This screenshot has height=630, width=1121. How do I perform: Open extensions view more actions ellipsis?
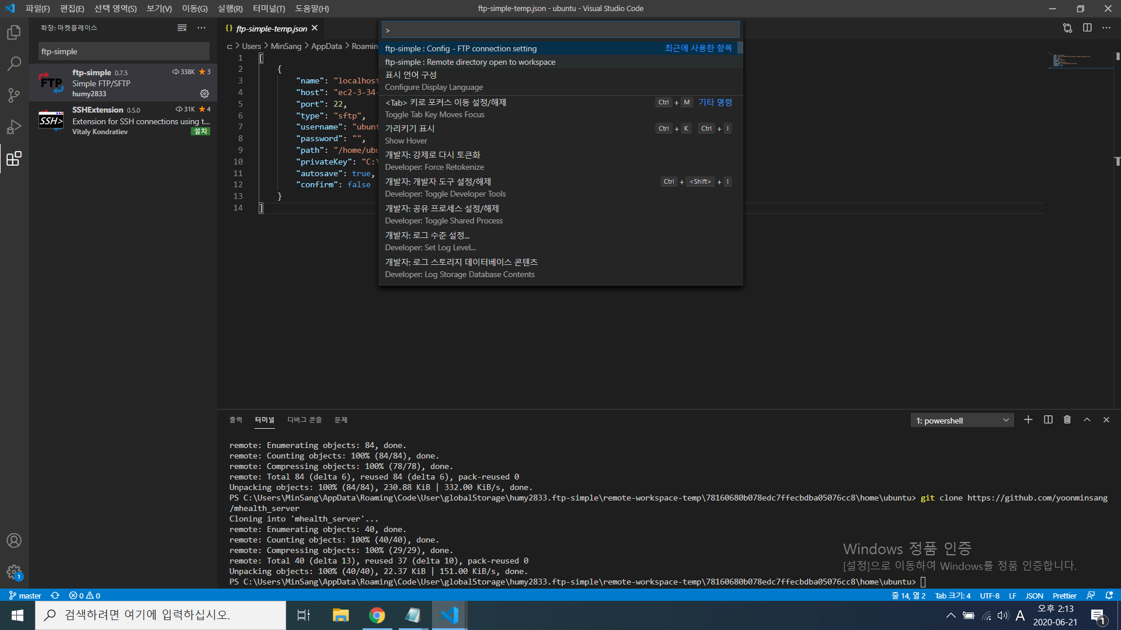tap(201, 28)
